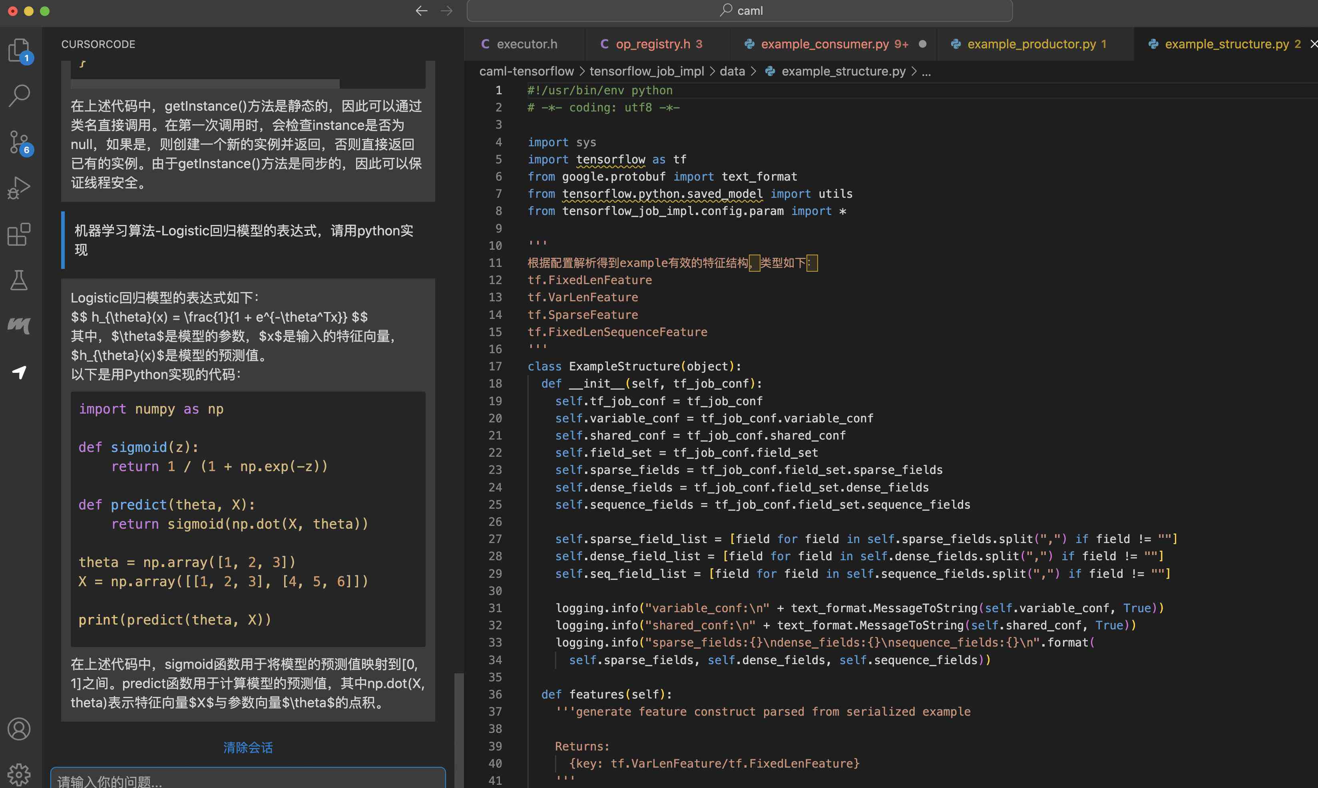The image size is (1318, 788).
Task: Open the Testing flask icon
Action: click(20, 281)
